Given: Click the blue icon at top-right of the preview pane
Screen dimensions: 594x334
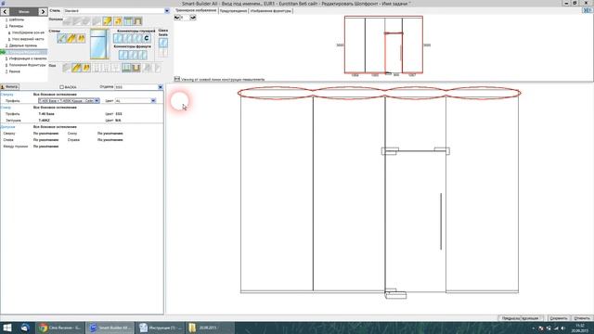Looking at the screenshot, I should pos(588,10).
